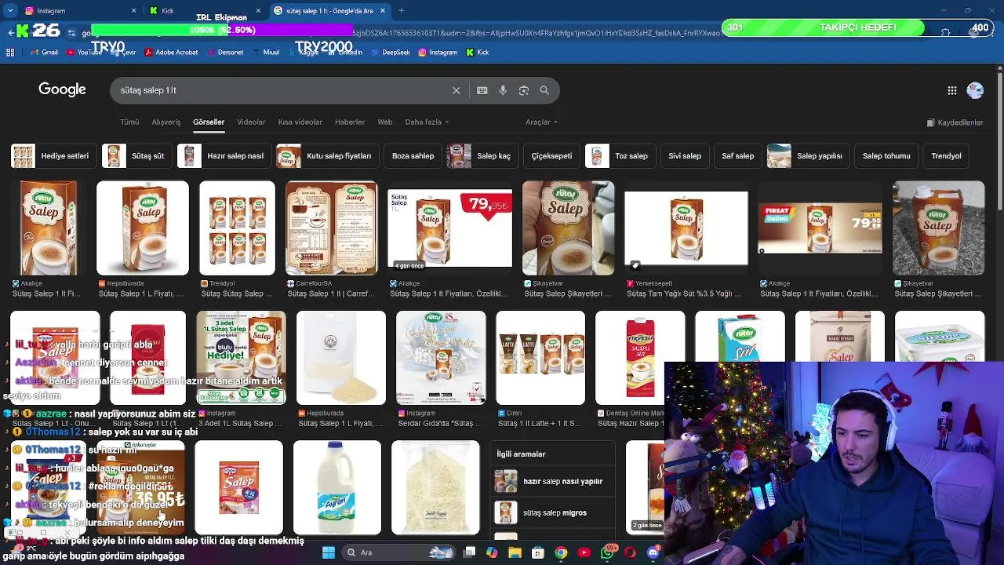Open File Explorer from taskbar
This screenshot has height=565, width=1004.
[x=515, y=552]
